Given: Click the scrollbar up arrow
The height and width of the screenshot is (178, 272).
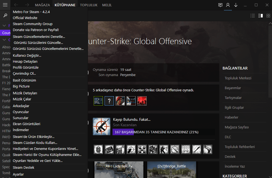Looking at the screenshot, I should point(270,23).
